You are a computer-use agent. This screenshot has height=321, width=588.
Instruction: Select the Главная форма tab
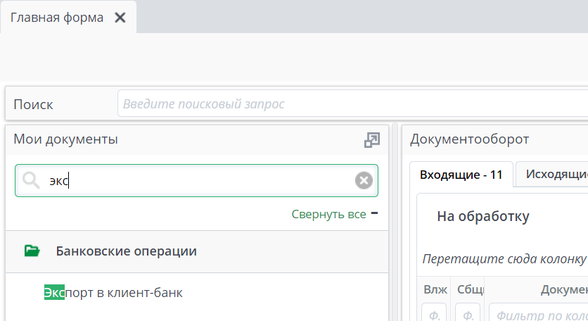(x=56, y=18)
